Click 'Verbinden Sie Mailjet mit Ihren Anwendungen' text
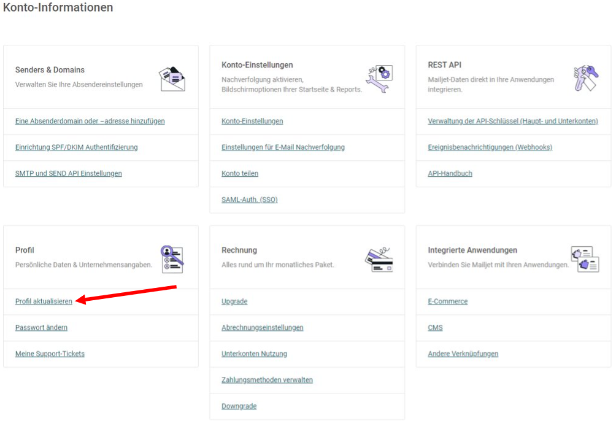This screenshot has width=616, height=423. coord(498,265)
